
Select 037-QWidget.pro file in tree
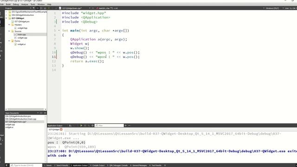coord(22,21)
